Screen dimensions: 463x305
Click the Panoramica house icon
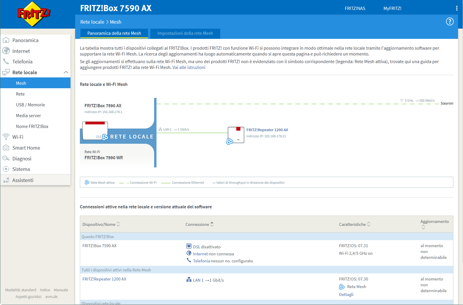point(6,40)
